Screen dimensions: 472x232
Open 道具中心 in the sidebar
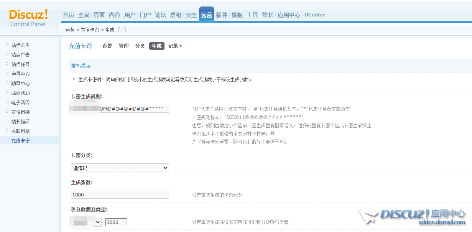coord(20,74)
